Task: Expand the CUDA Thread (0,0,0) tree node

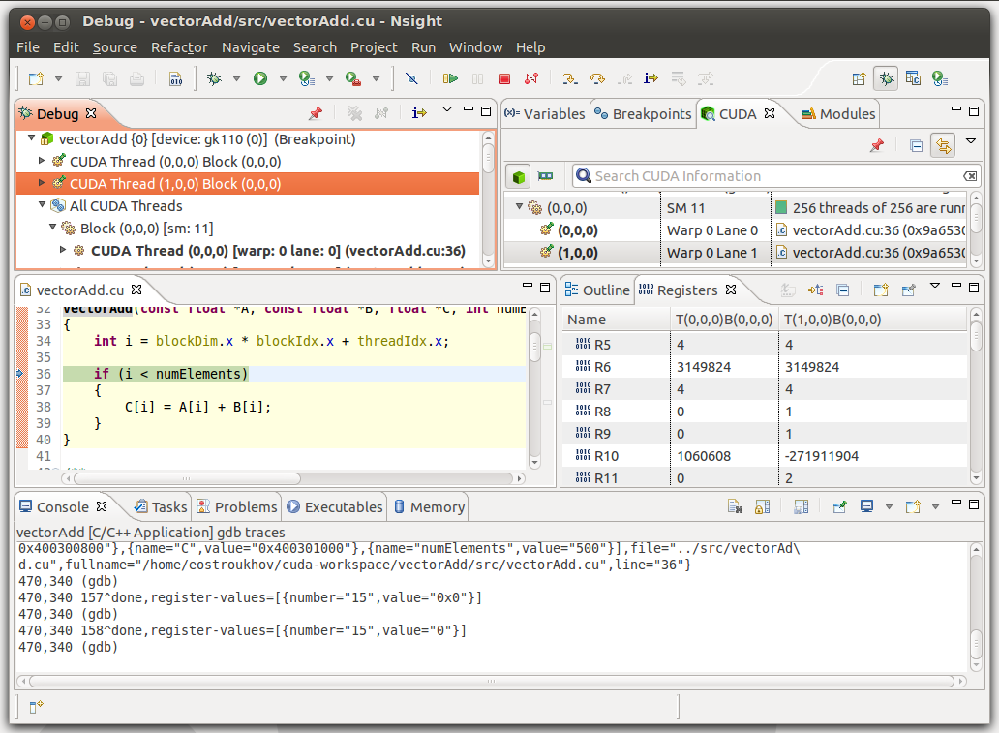Action: tap(44, 161)
